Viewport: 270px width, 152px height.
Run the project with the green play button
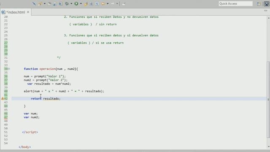(76, 4)
